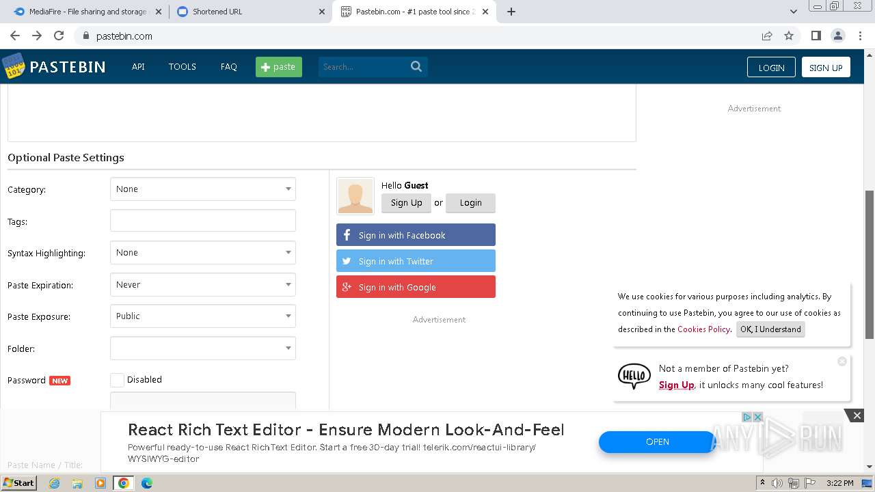Enable the Password checkbox

tap(117, 380)
